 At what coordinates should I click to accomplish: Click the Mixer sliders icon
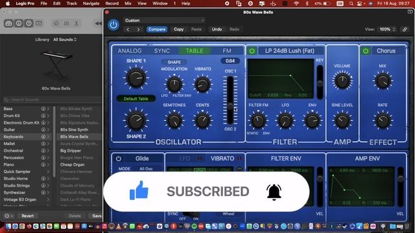66,23
